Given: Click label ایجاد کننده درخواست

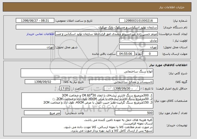Looking at the screenshot, I should click(173, 34).
